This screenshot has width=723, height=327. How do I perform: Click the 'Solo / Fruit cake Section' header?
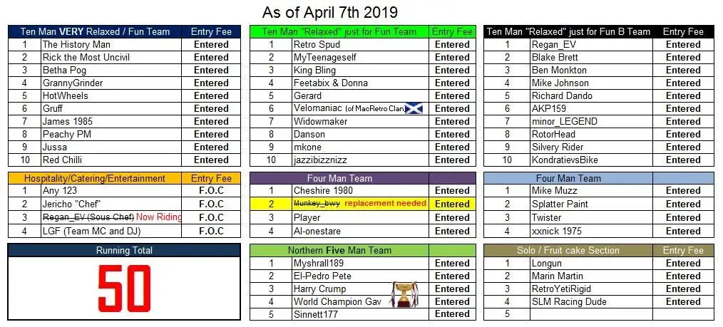[x=568, y=251]
